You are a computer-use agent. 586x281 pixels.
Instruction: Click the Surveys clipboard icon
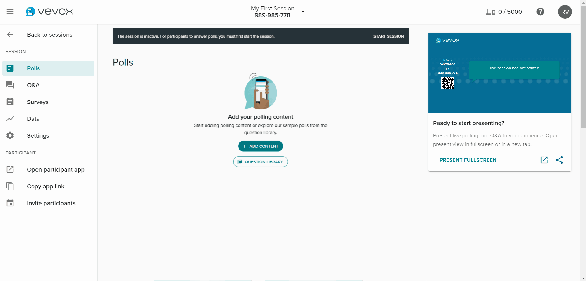coord(10,102)
